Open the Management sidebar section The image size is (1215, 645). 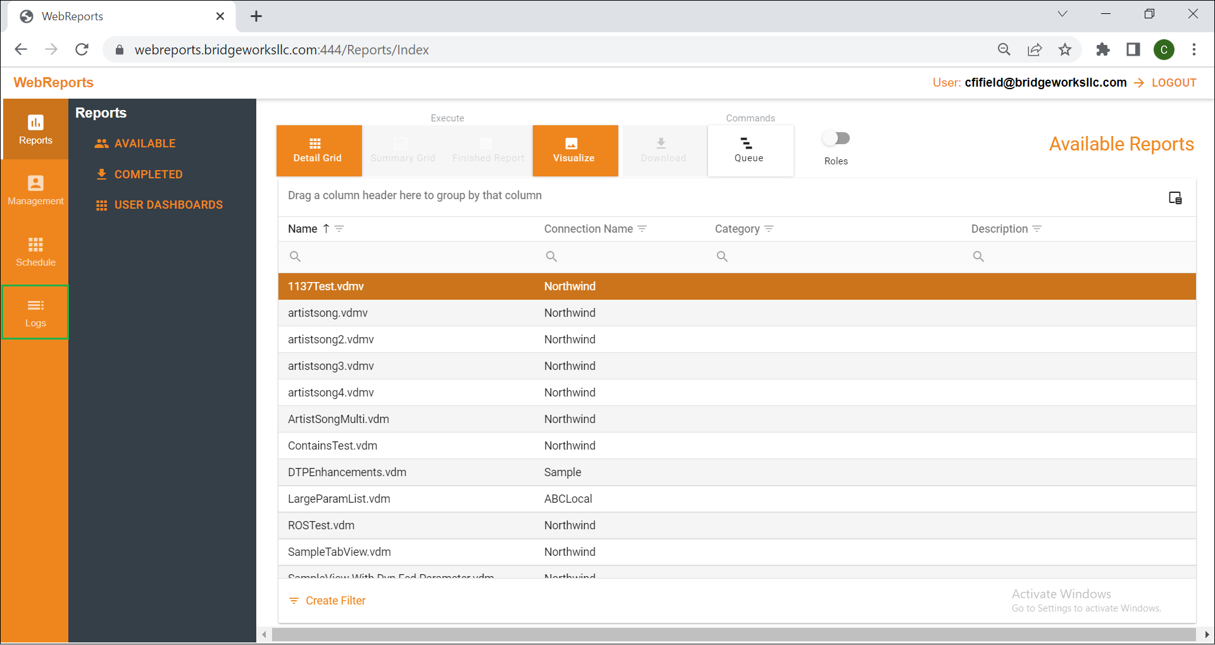(35, 190)
